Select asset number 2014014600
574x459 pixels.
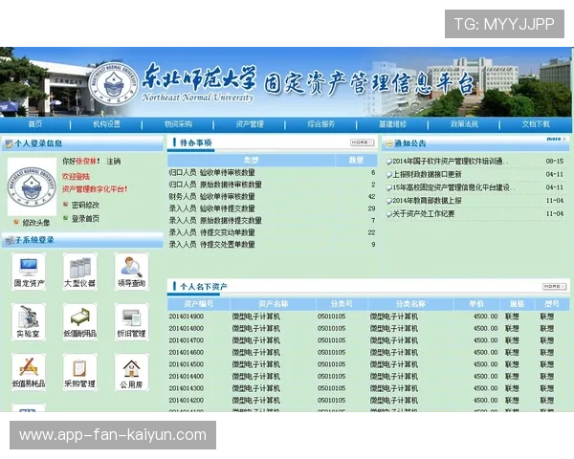187,353
